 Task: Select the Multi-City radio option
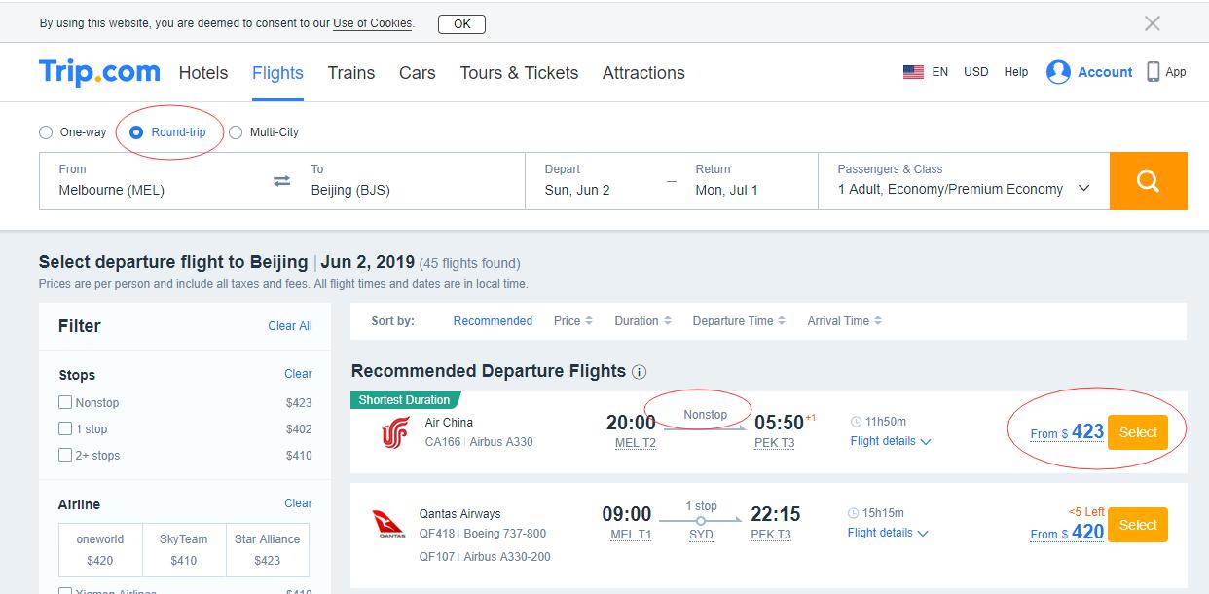pos(236,132)
